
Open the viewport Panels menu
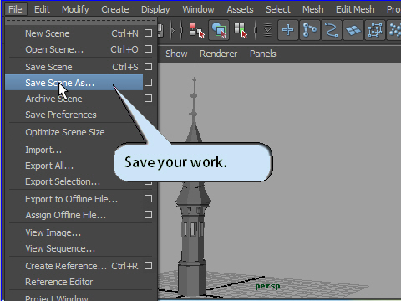pos(263,54)
